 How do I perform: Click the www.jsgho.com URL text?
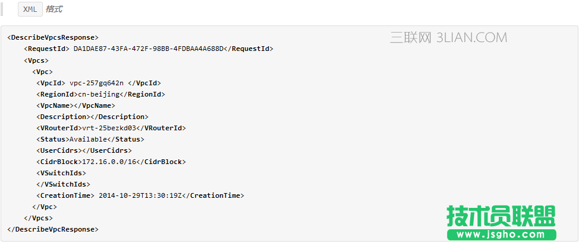pyautogui.click(x=501, y=235)
